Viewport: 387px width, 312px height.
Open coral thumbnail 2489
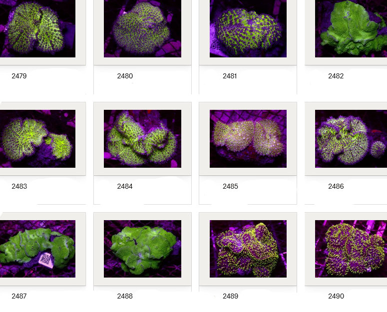pyautogui.click(x=248, y=249)
